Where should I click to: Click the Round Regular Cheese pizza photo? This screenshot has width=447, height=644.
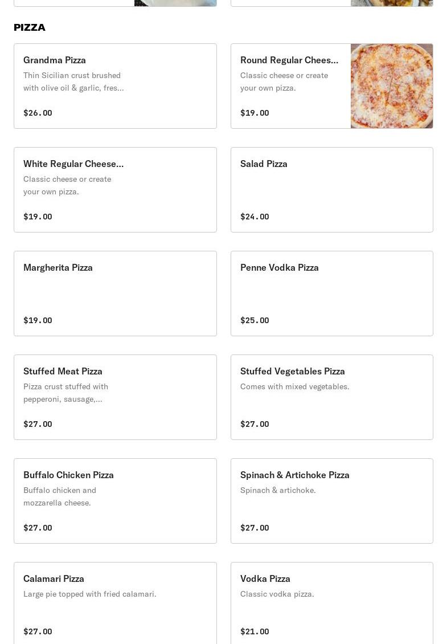tap(391, 86)
